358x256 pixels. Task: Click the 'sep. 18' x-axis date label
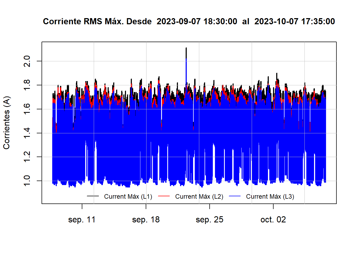(146, 220)
